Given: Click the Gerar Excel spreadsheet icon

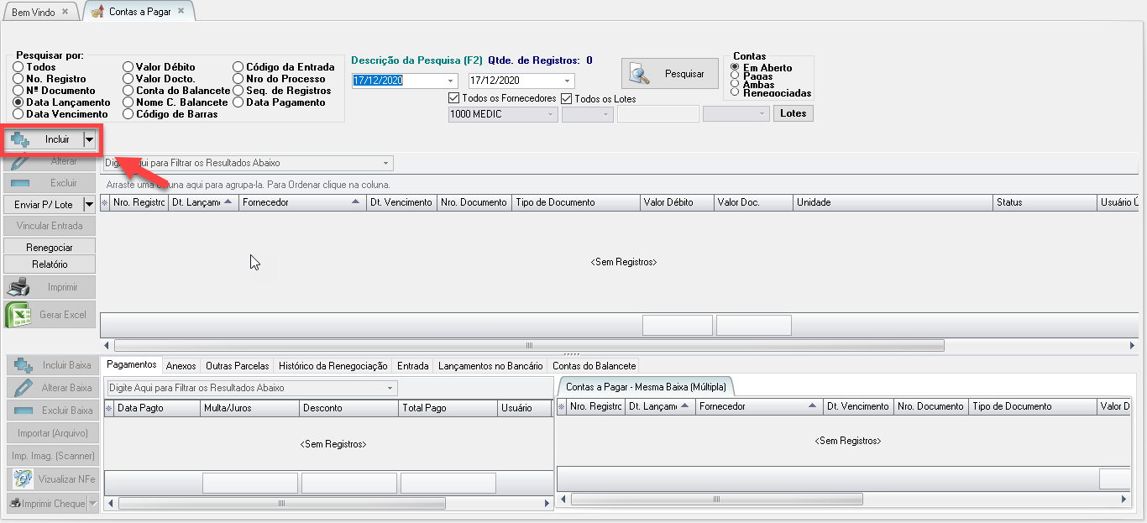Looking at the screenshot, I should (x=18, y=315).
